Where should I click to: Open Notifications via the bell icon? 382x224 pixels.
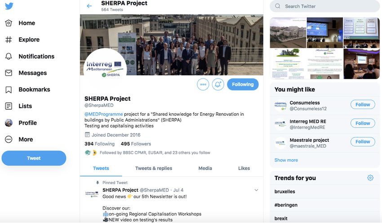tap(30, 57)
